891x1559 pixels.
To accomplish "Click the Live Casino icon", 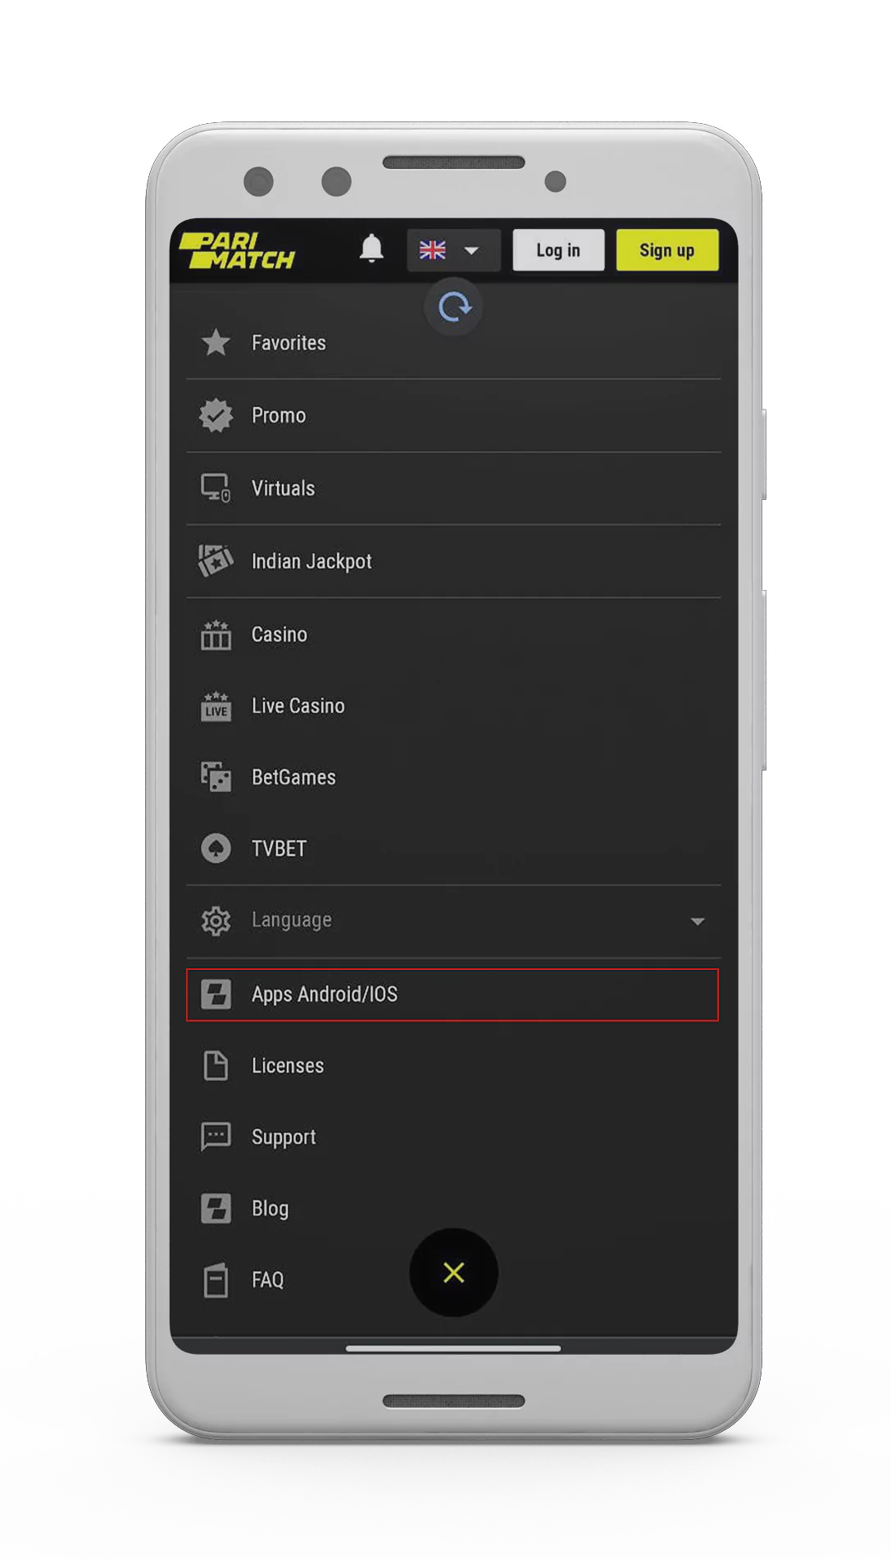I will [x=216, y=706].
